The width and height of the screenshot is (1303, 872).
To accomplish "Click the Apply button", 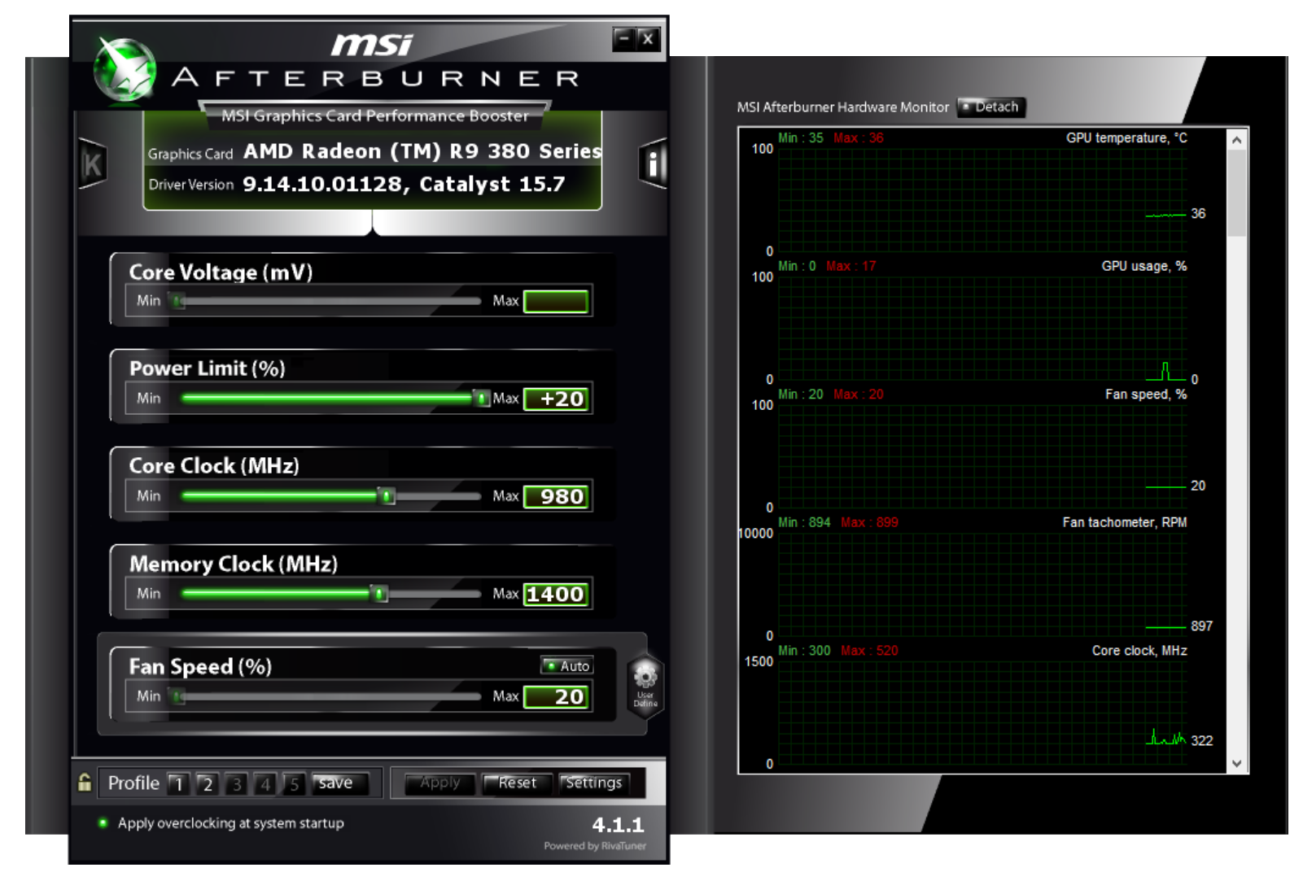I will click(439, 783).
